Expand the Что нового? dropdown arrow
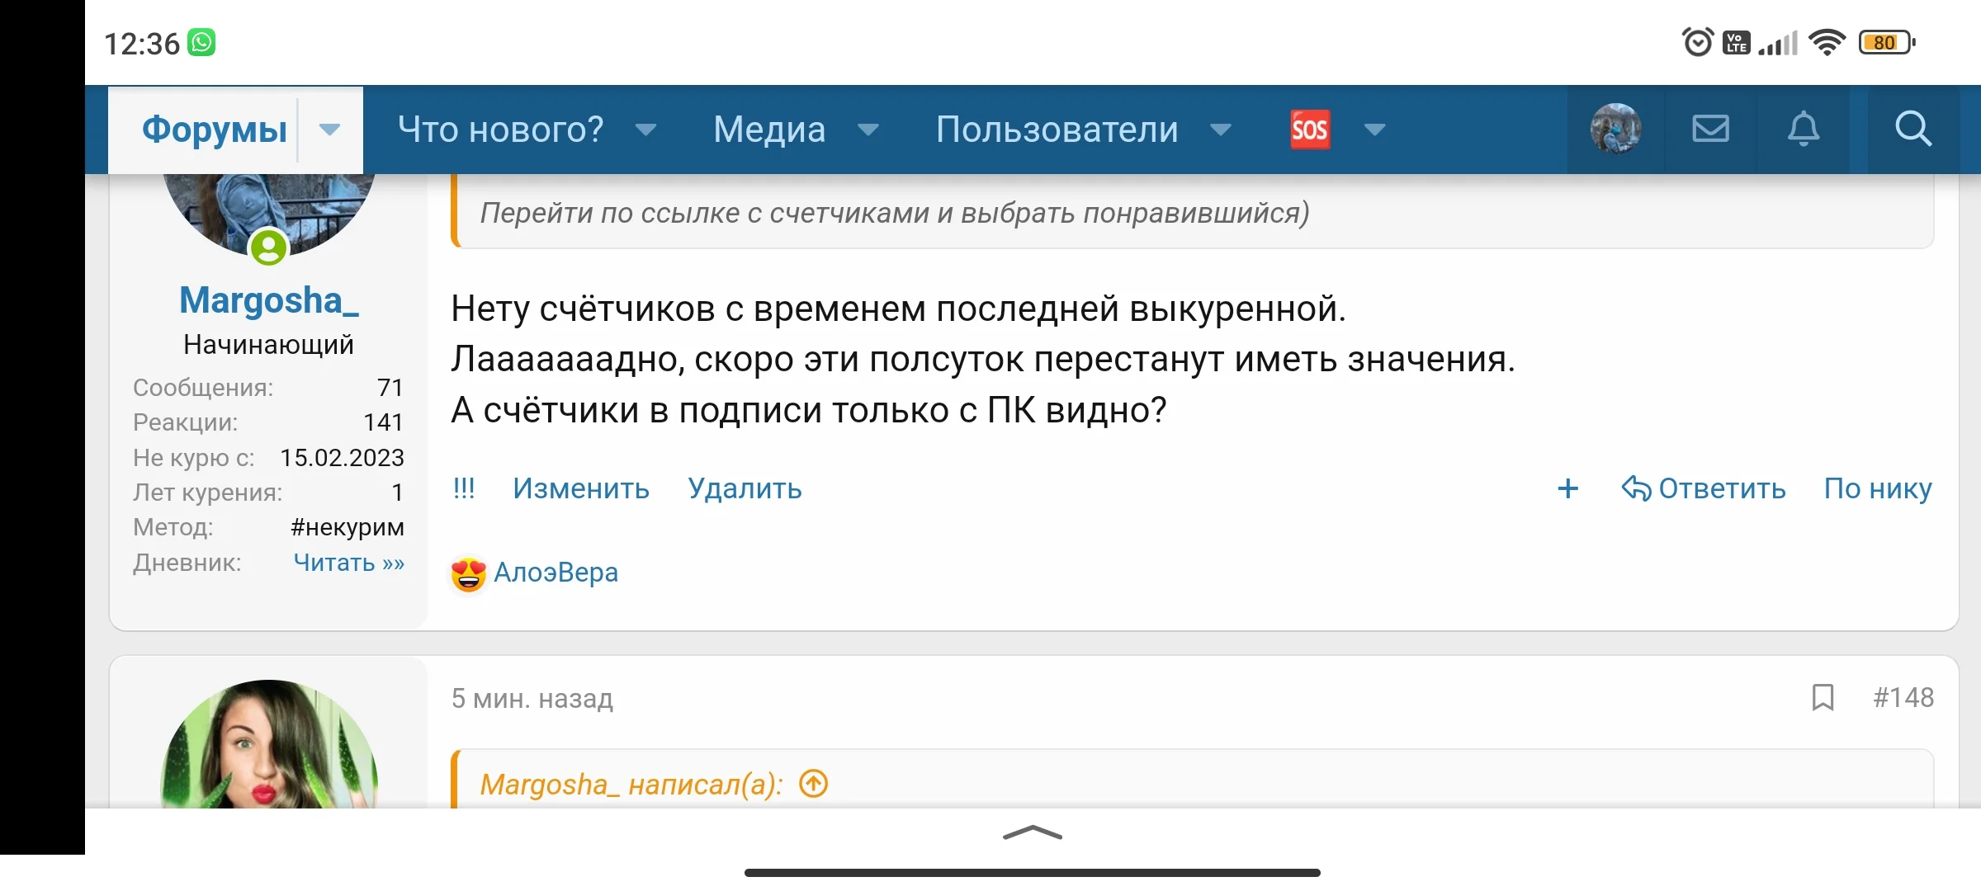The height and width of the screenshot is (891, 1981). coord(645,130)
